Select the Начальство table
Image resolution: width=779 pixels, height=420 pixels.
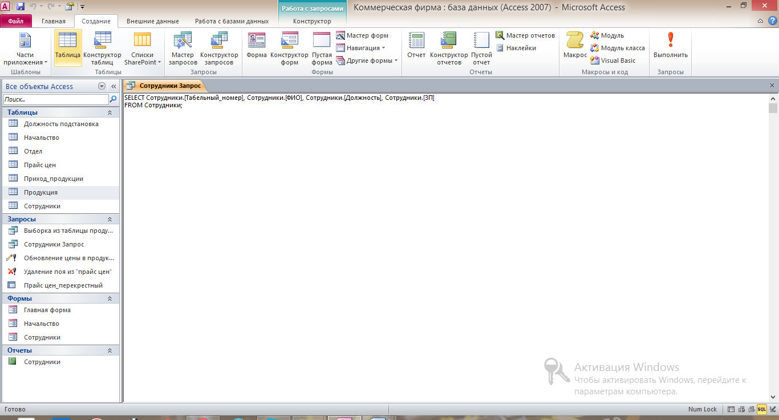coord(61,138)
